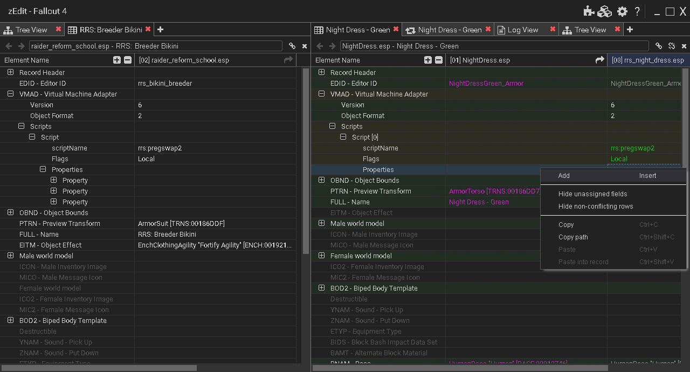Open the extensions puzzle-piece icon
This screenshot has width=690, height=372.
[589, 11]
